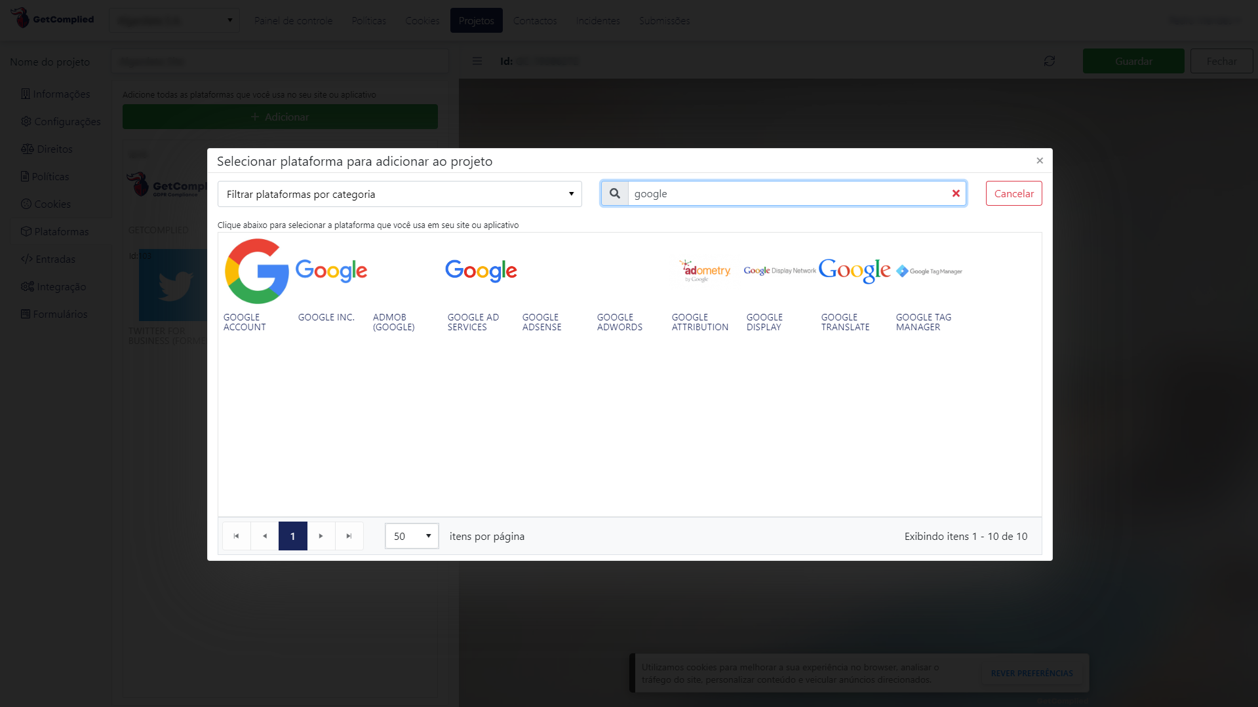Image resolution: width=1258 pixels, height=707 pixels.
Task: Clear the search with the red X
Action: tap(956, 193)
